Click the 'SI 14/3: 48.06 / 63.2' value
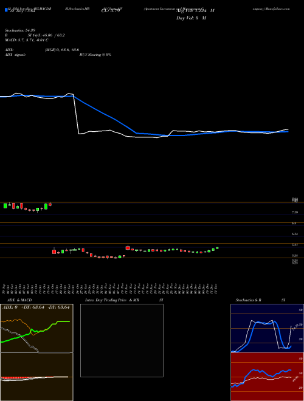Viewport: 304px width, 401px height. pos(46,35)
